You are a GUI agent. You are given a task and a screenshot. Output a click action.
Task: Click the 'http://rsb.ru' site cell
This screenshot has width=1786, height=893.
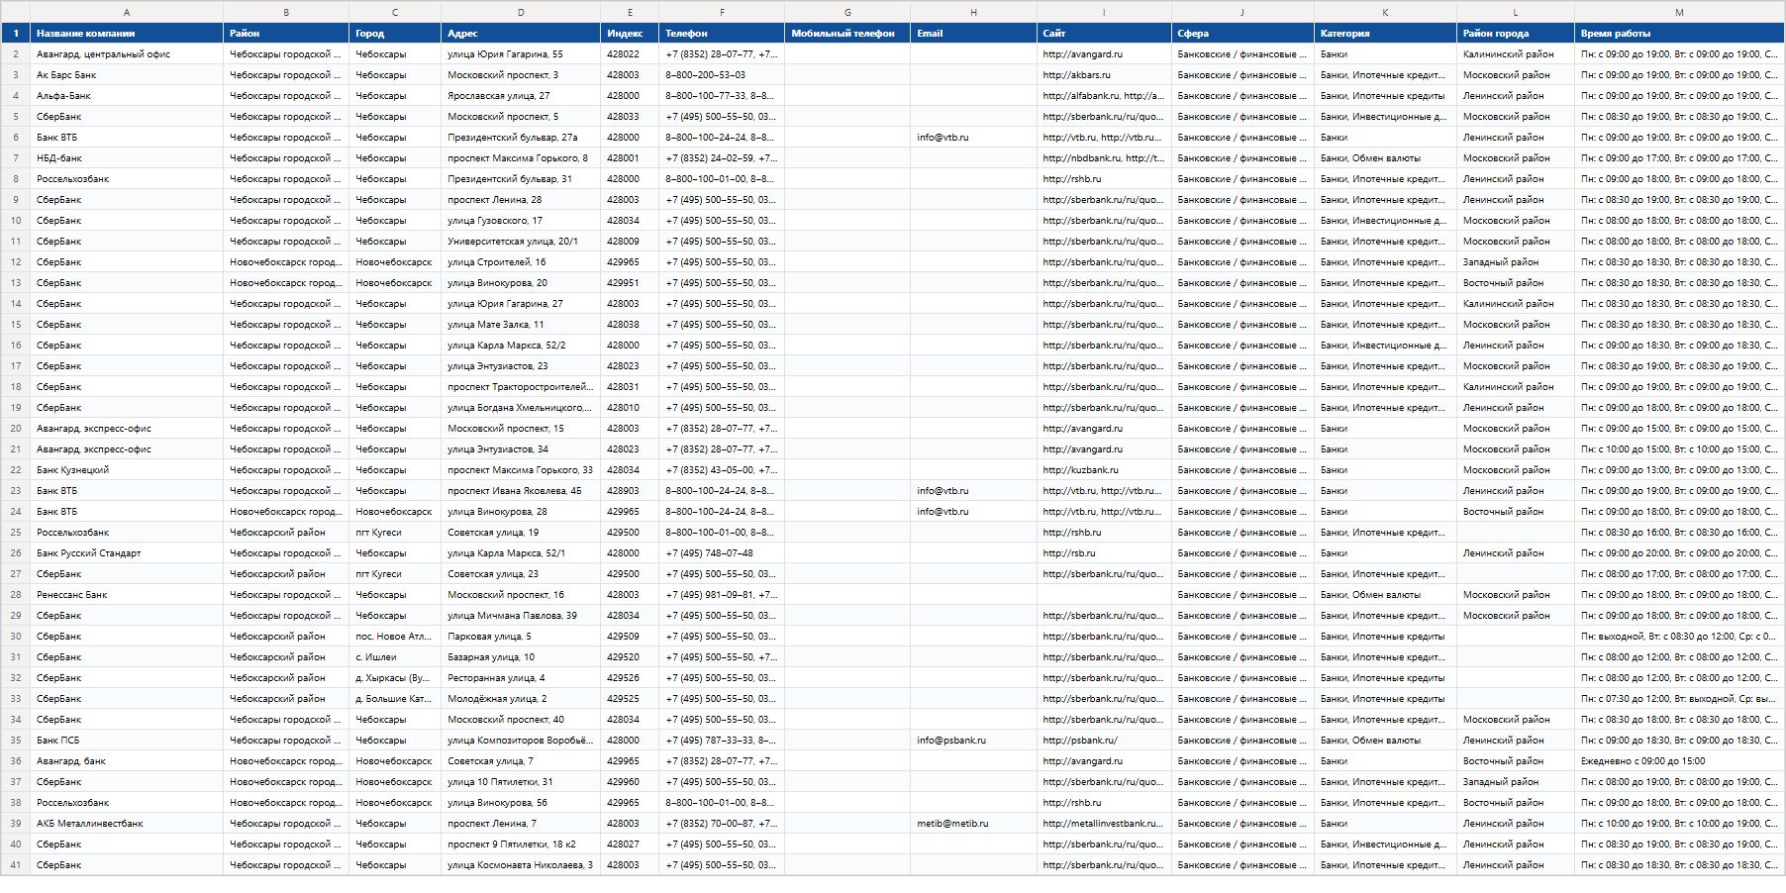[1104, 553]
